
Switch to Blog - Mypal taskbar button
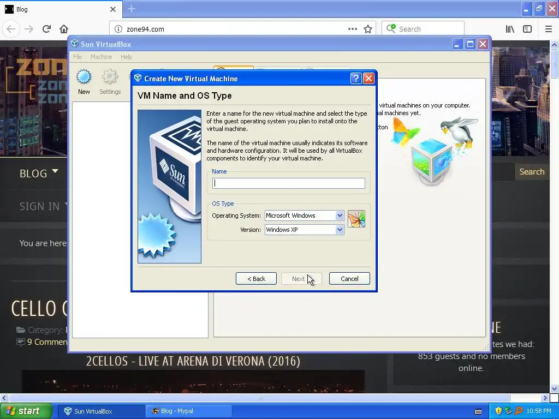pos(189,411)
